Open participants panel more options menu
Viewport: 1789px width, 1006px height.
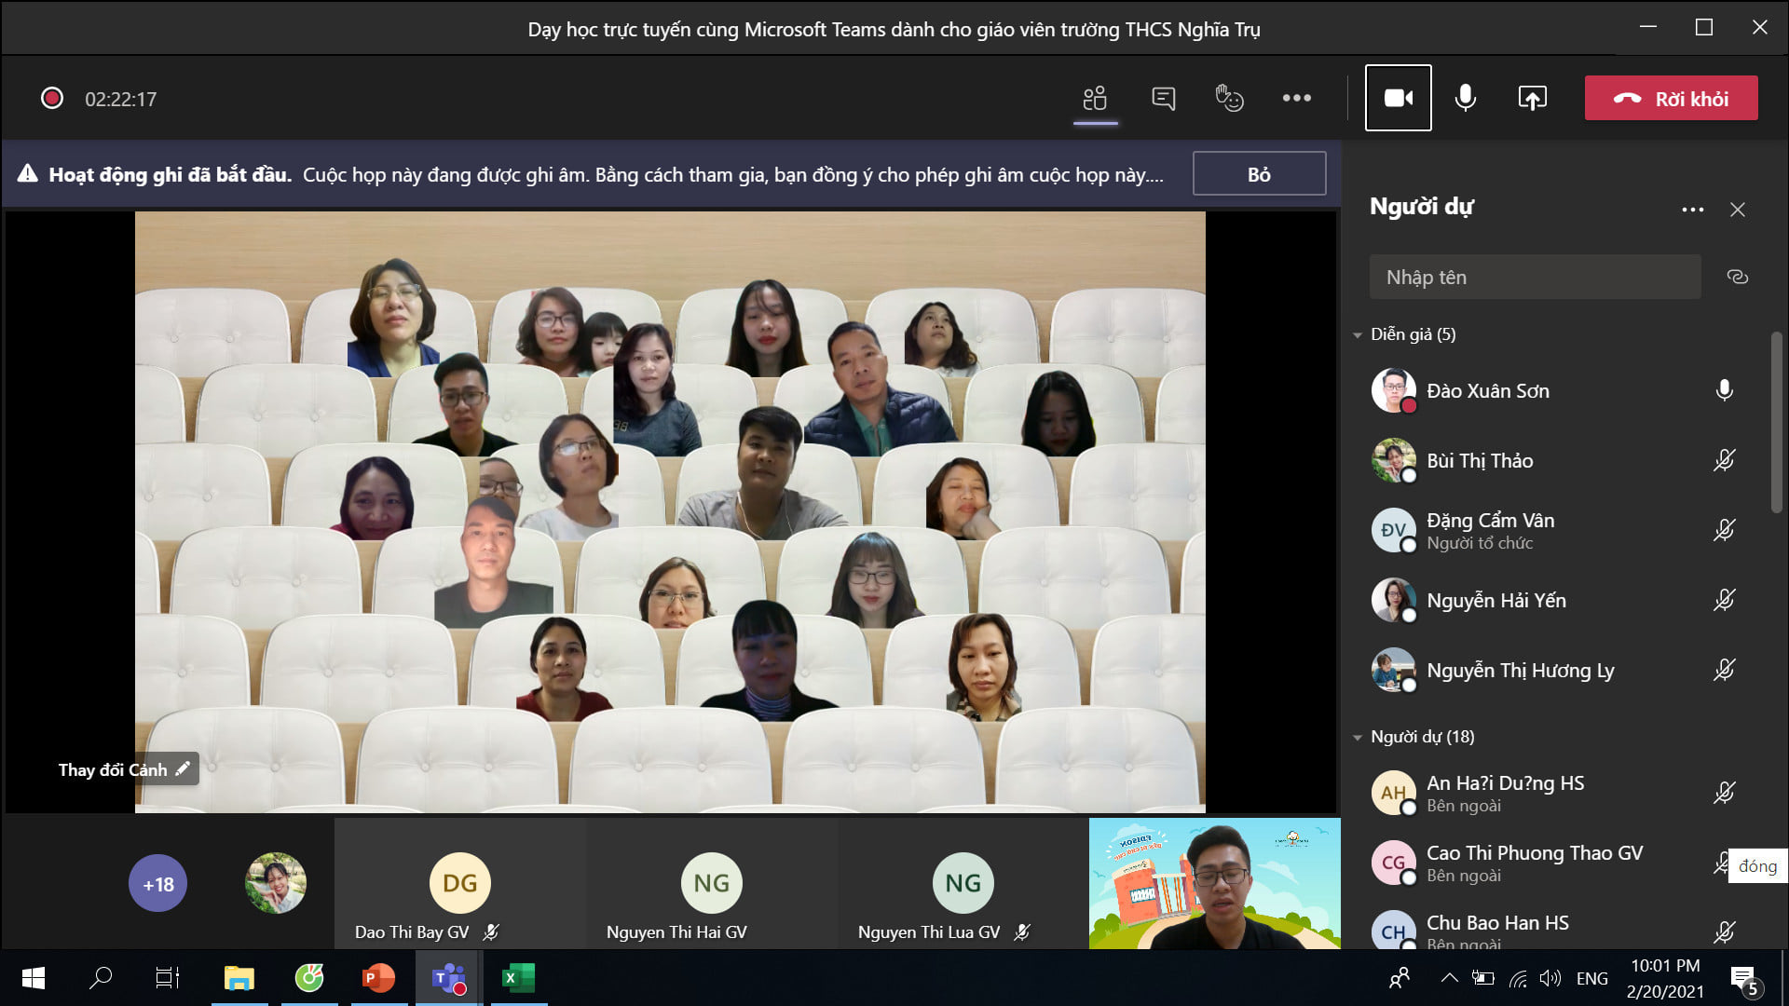click(x=1692, y=210)
